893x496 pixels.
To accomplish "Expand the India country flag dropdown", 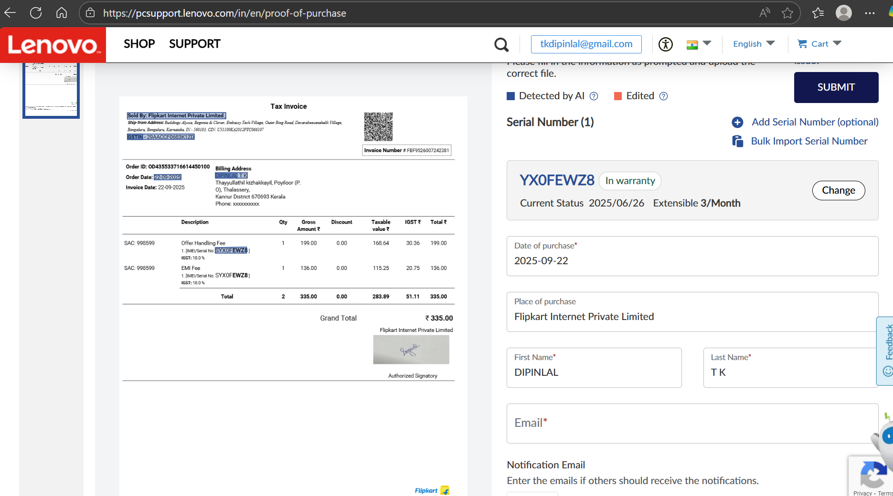I will 699,44.
